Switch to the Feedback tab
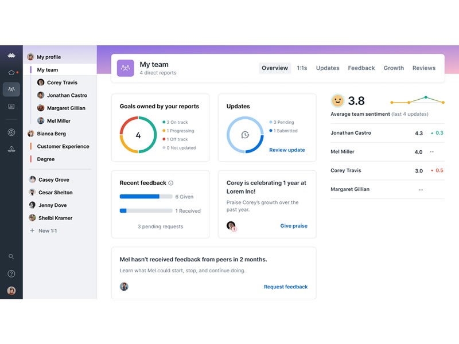Screen dimensions: 459x344 (361, 68)
